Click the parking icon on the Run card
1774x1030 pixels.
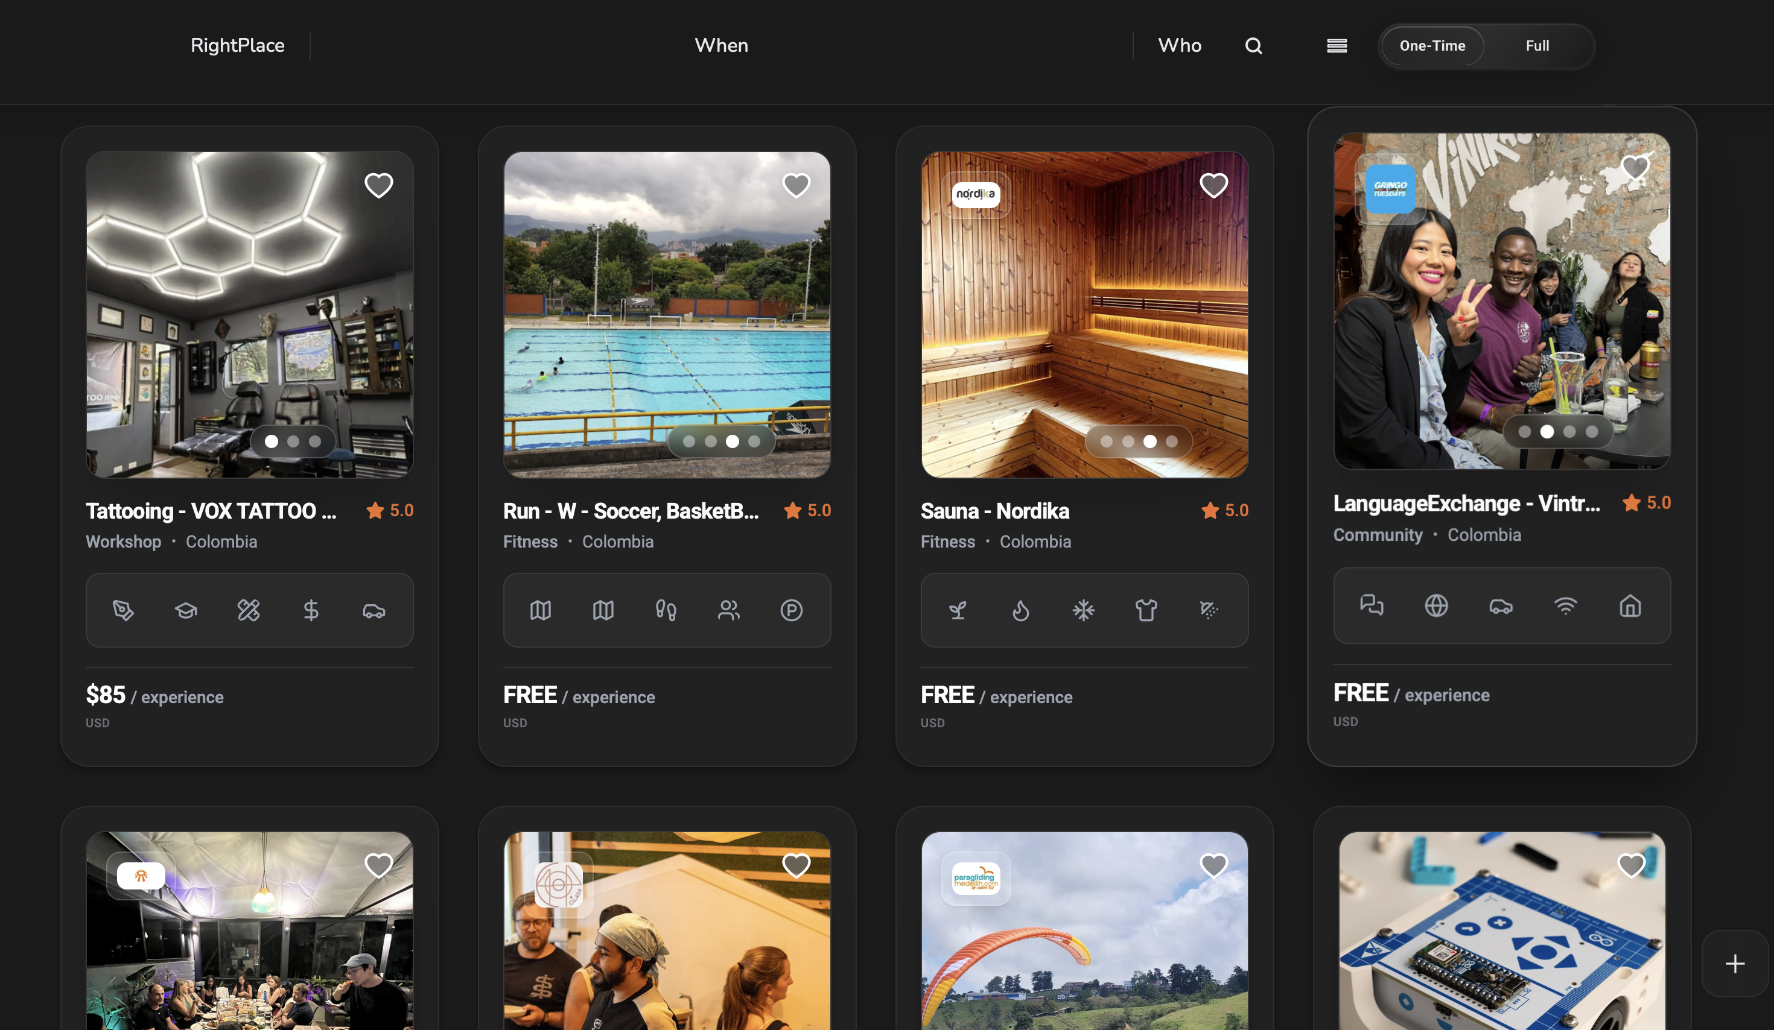click(792, 610)
